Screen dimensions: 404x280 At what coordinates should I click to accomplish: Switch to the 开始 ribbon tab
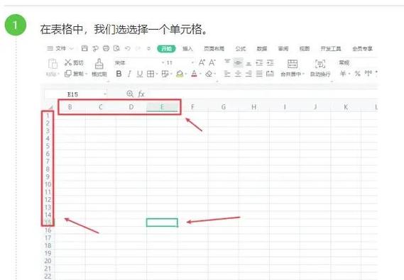point(166,49)
